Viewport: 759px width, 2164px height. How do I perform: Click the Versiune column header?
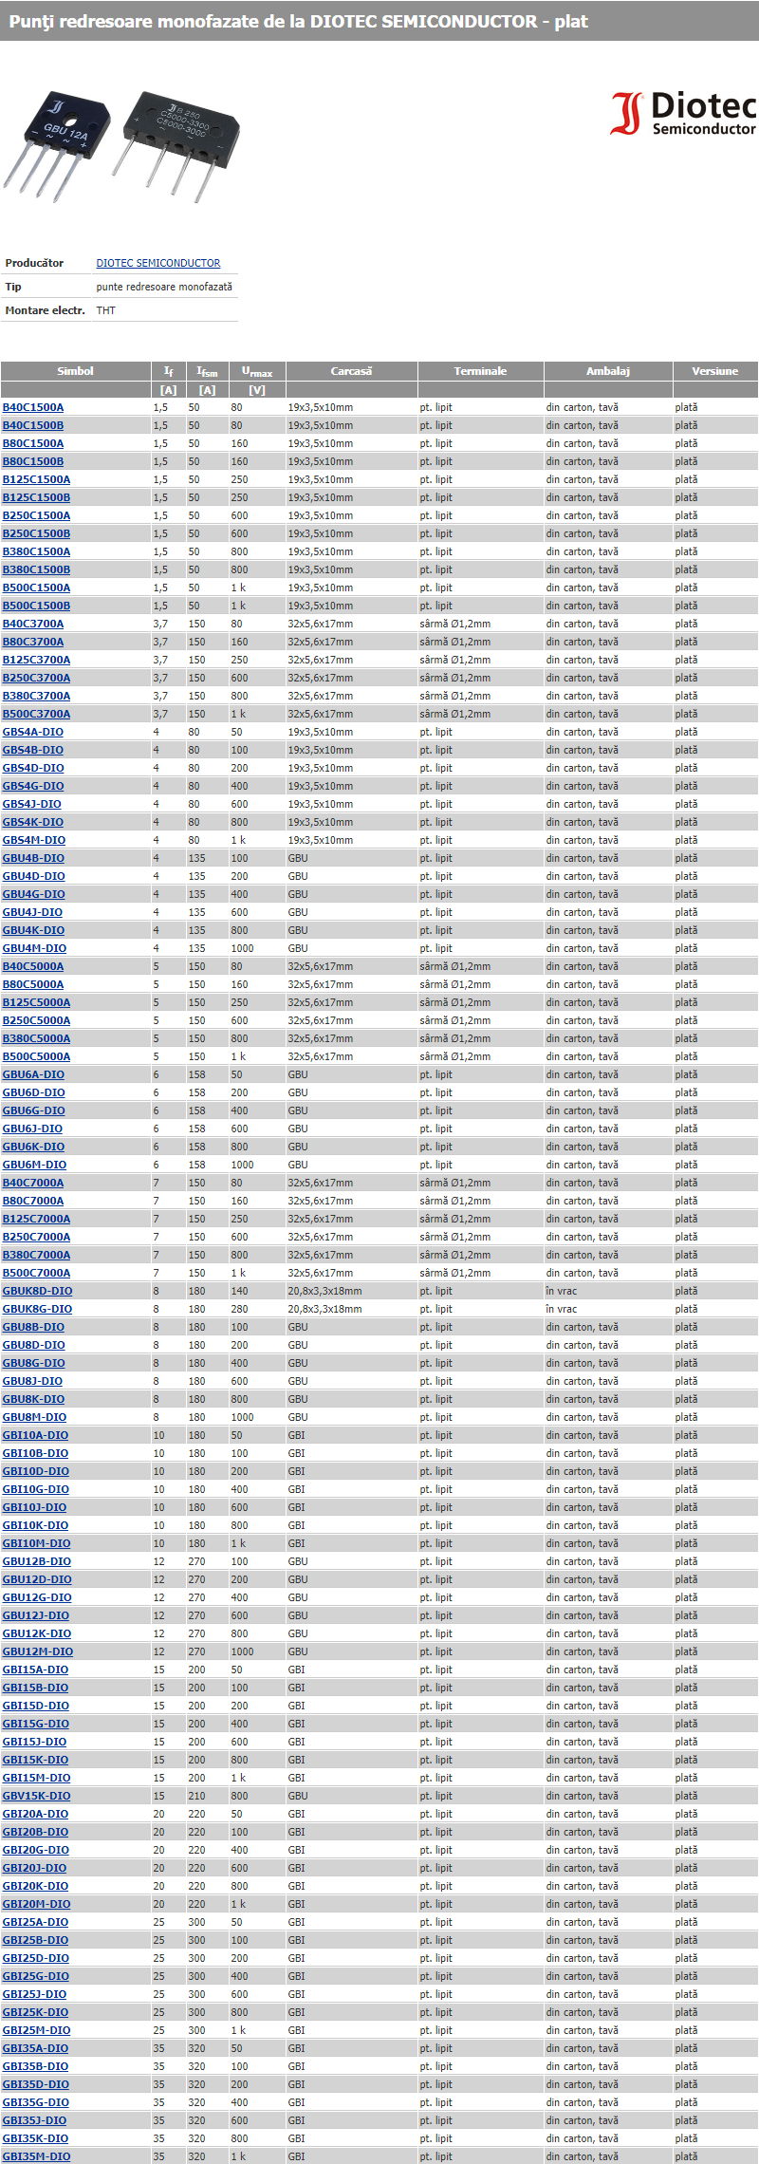coord(714,371)
